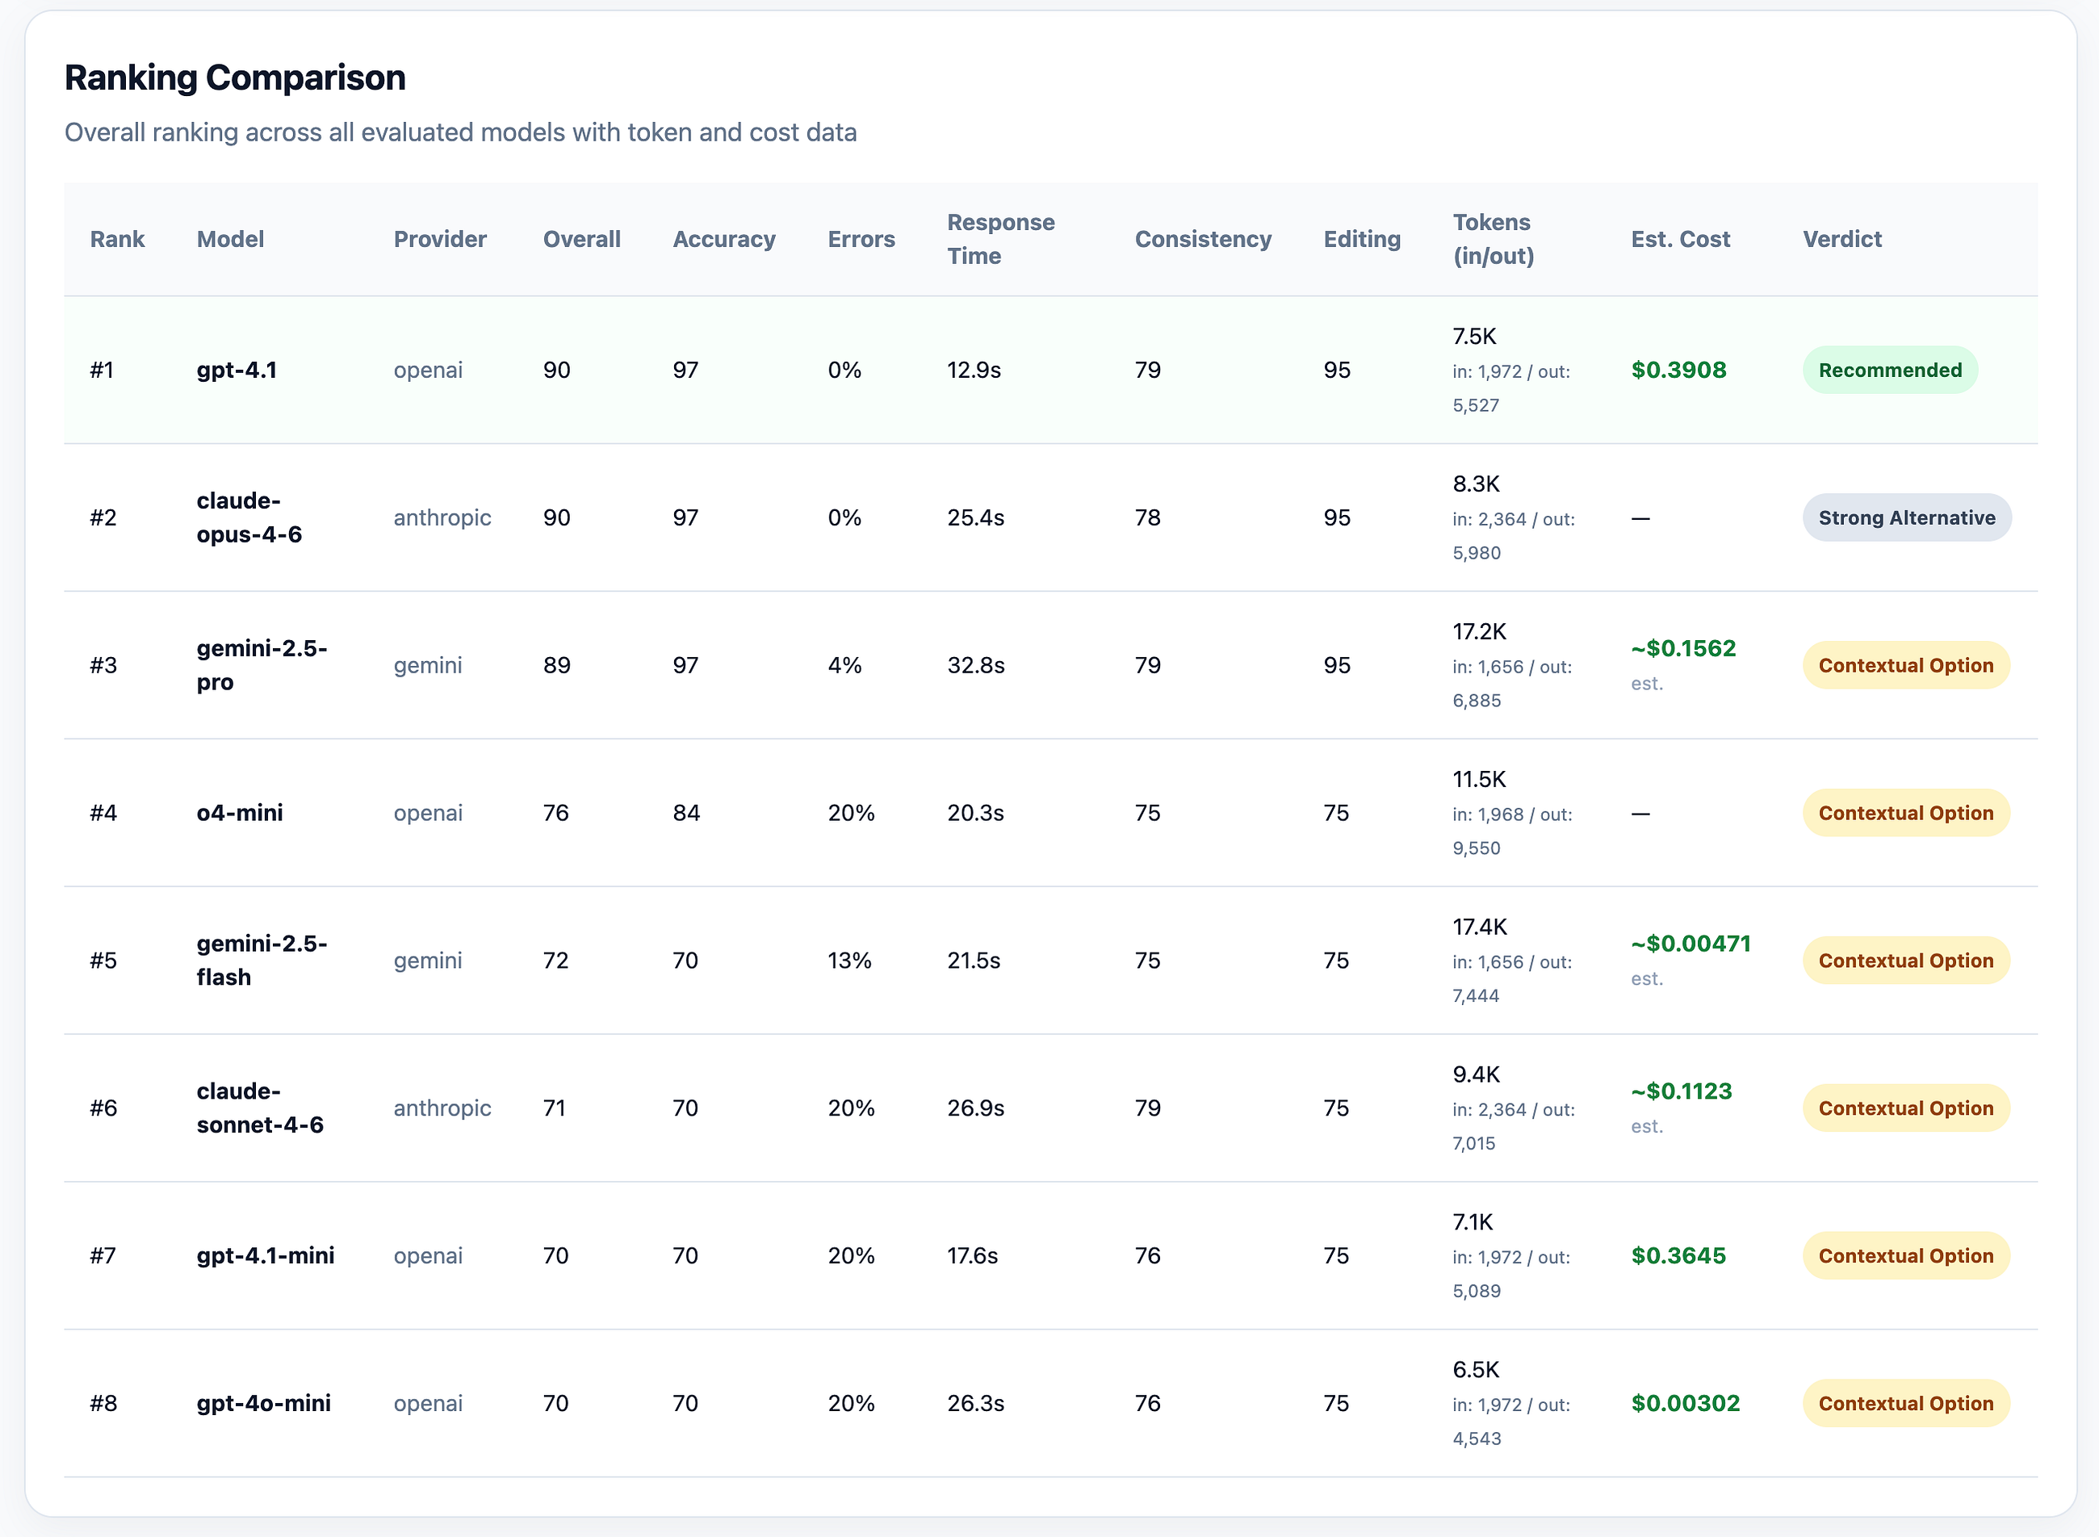Click the 4% errors value
Image resolution: width=2099 pixels, height=1537 pixels.
pyautogui.click(x=844, y=665)
